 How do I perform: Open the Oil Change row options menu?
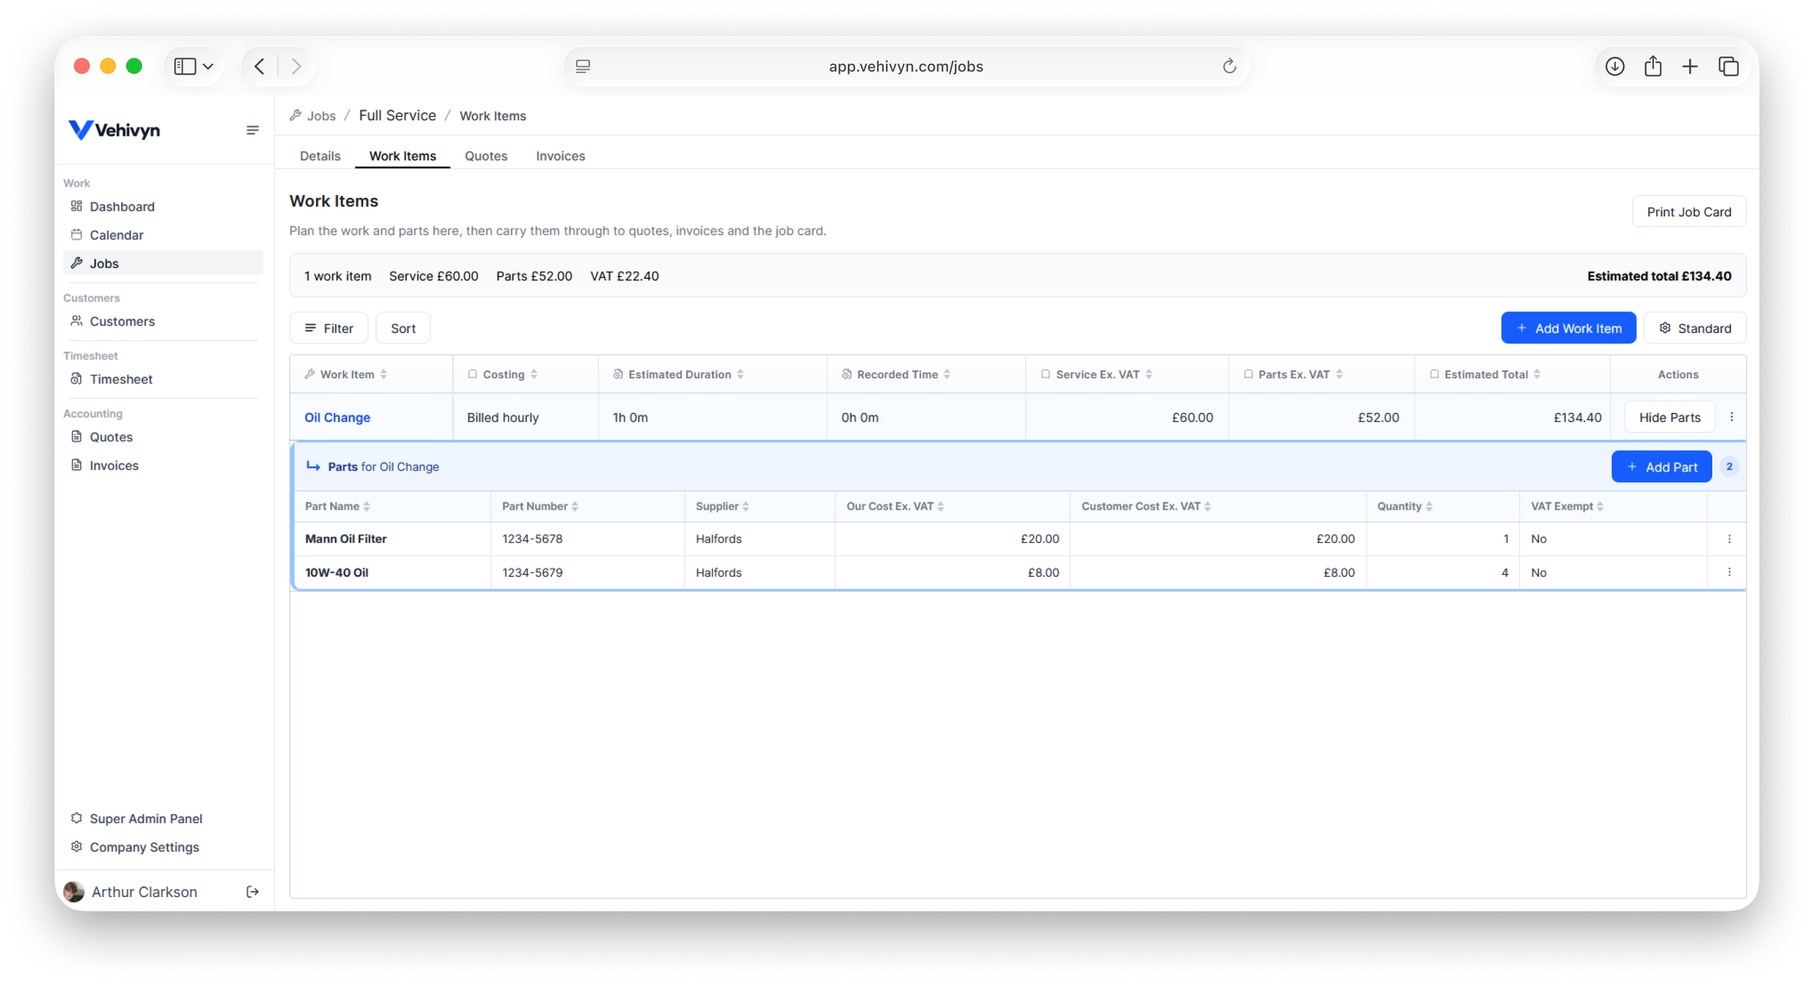tap(1732, 416)
